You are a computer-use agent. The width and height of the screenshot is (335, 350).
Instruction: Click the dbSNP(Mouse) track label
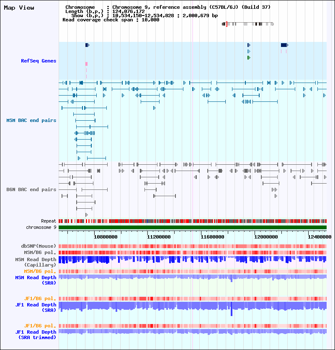coord(39,246)
